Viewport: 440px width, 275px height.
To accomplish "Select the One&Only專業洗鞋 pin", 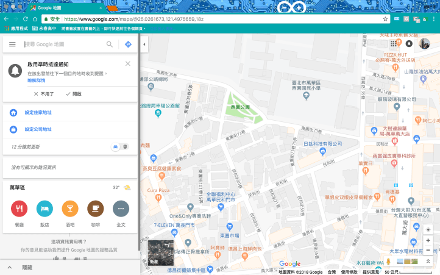I will pos(190,207).
